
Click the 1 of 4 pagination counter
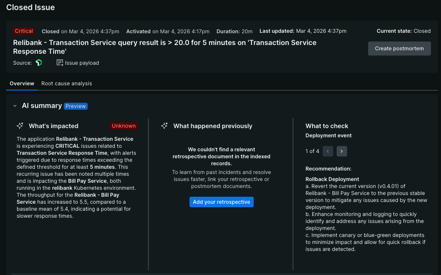click(x=312, y=151)
